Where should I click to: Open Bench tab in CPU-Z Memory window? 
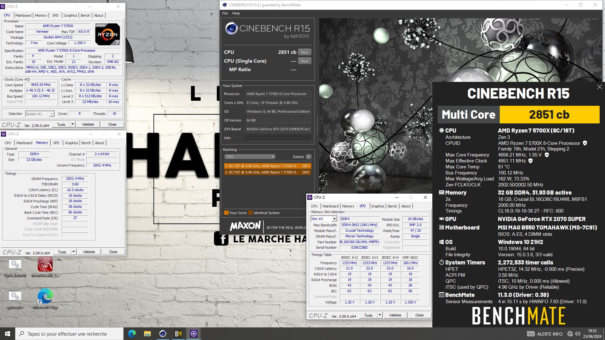pyautogui.click(x=86, y=143)
